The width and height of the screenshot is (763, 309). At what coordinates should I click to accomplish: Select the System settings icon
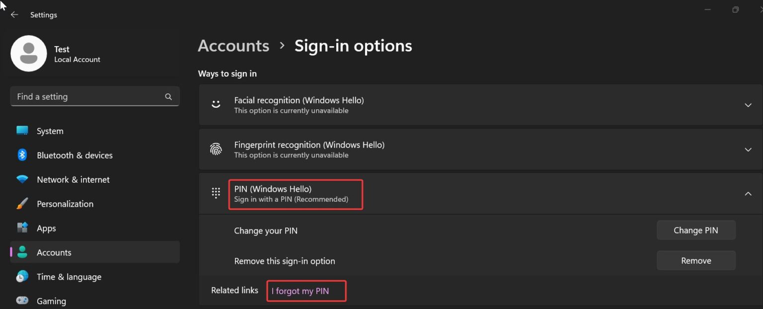(22, 131)
